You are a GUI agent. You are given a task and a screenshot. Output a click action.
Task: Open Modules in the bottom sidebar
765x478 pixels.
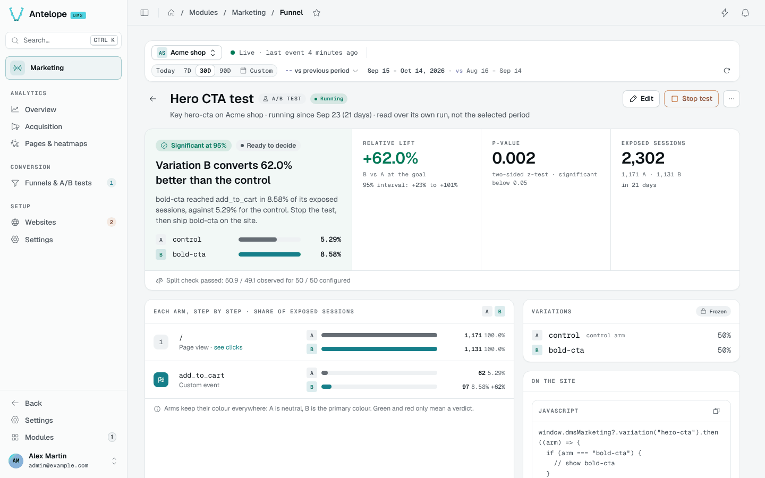coord(63,437)
